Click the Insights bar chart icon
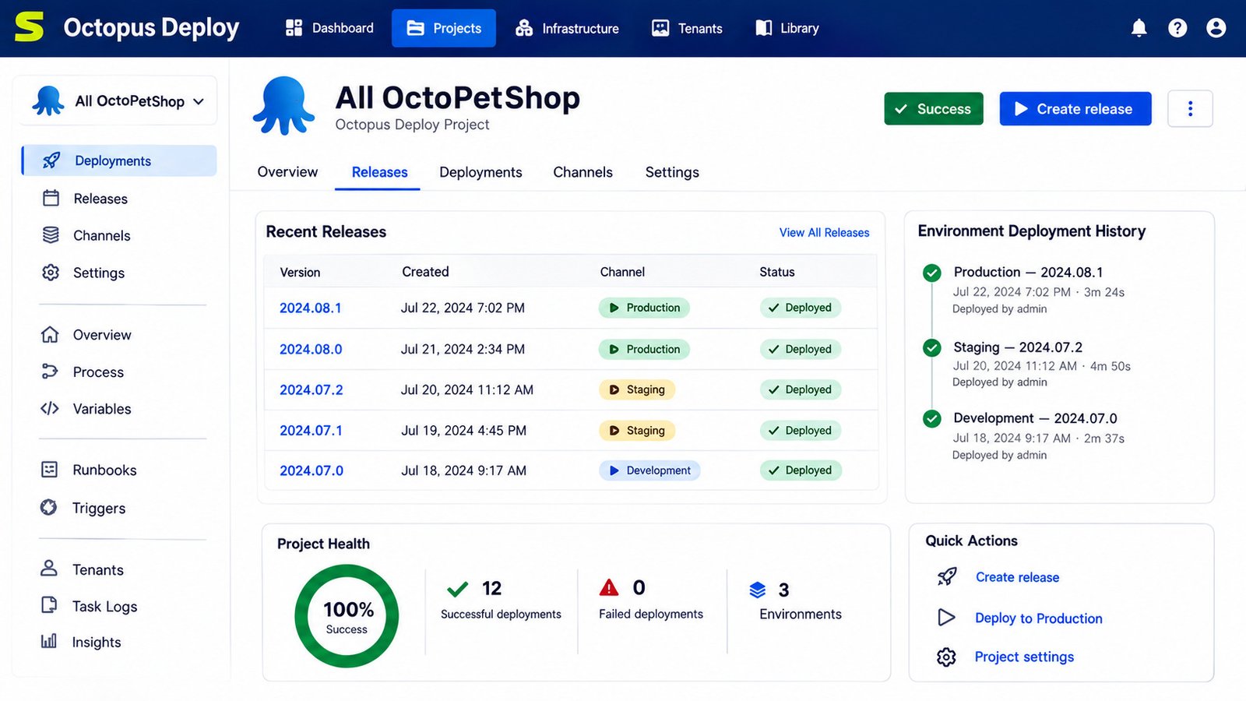Viewport: 1246px width, 701px height. coord(48,641)
